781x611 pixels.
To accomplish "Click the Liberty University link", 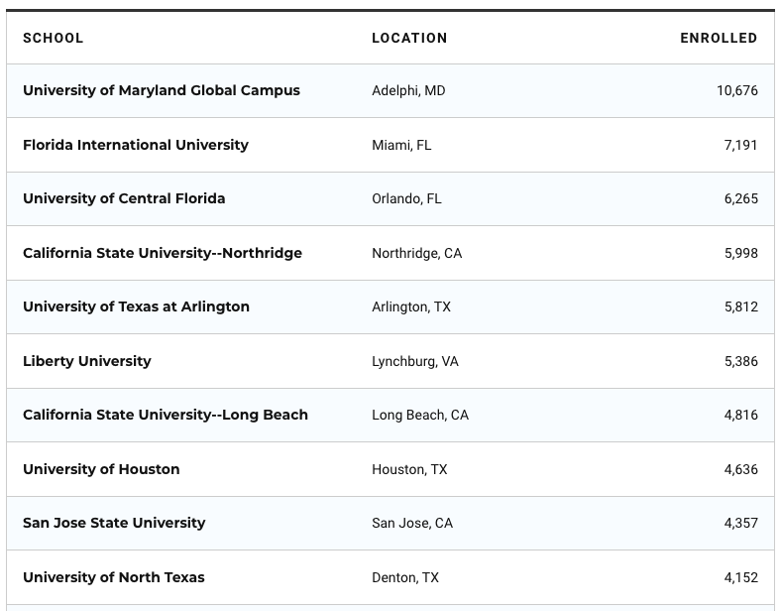I will pos(86,361).
